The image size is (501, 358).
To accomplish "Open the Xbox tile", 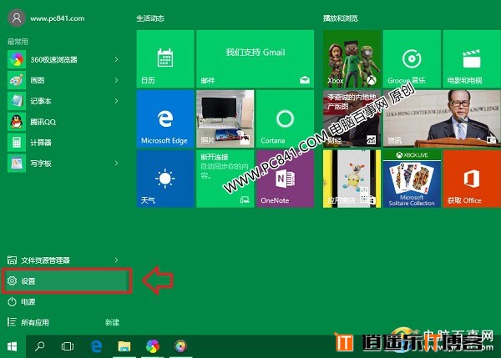I will (x=352, y=58).
